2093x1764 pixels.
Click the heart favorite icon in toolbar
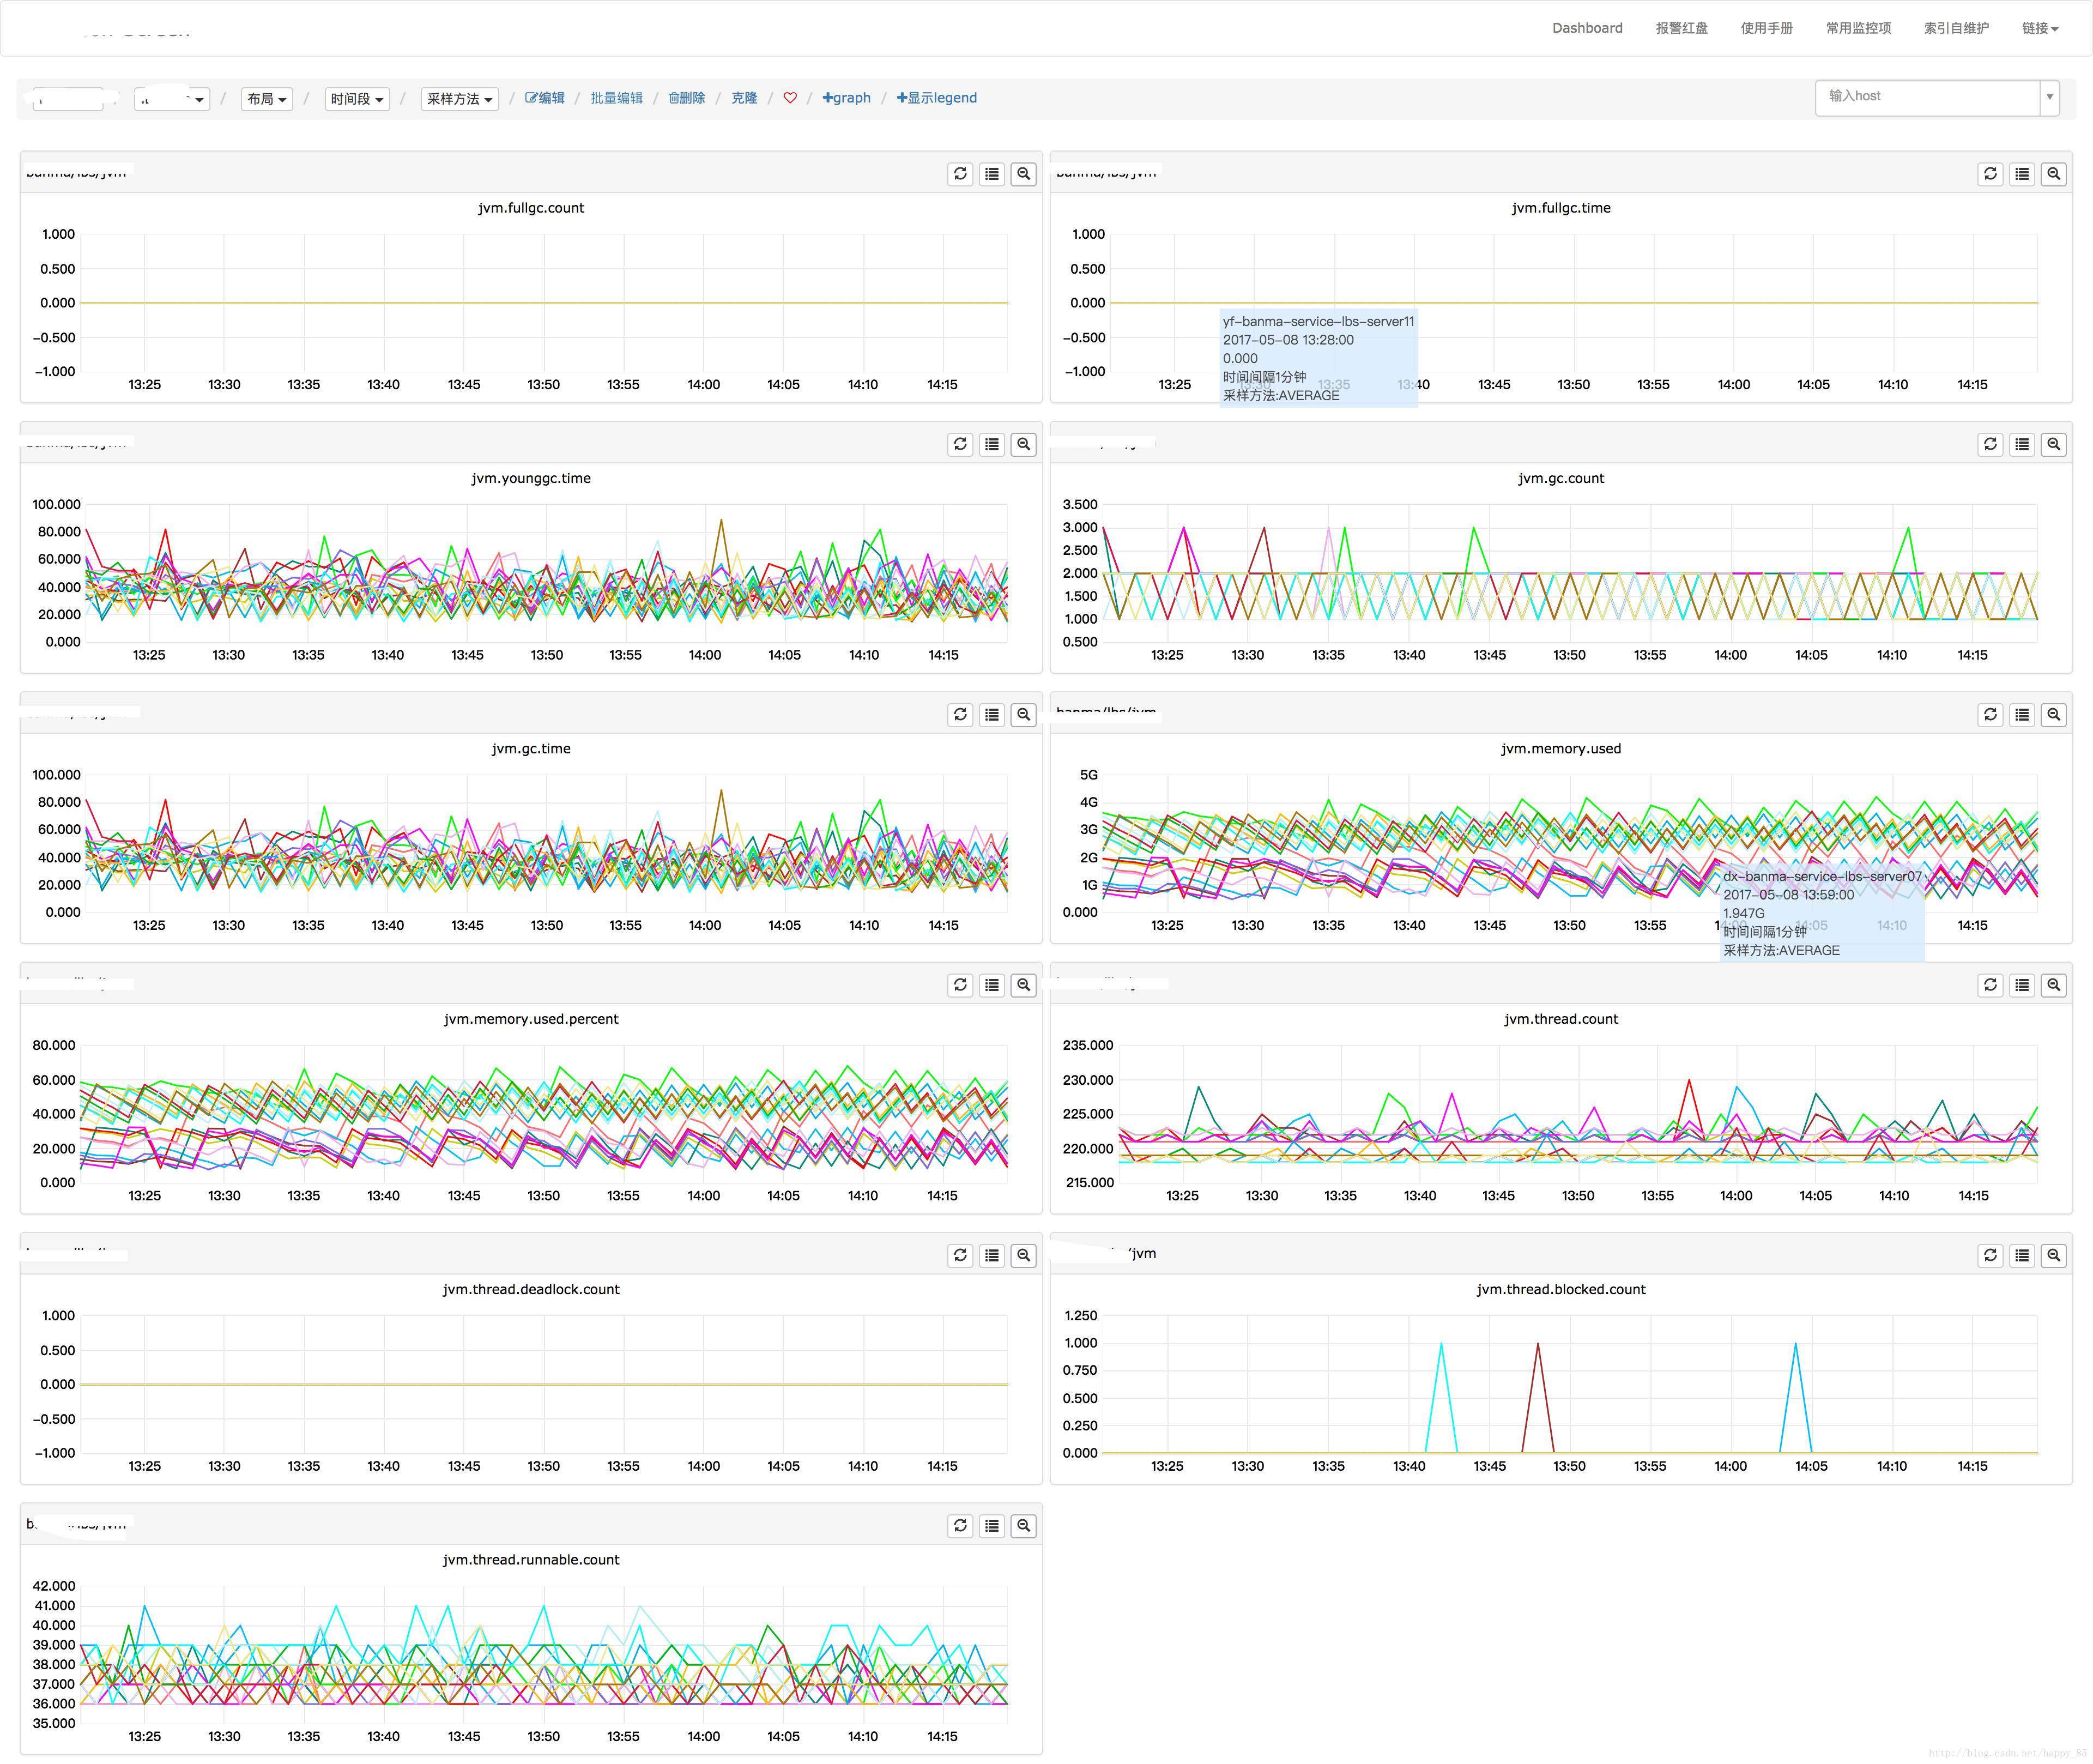[790, 98]
